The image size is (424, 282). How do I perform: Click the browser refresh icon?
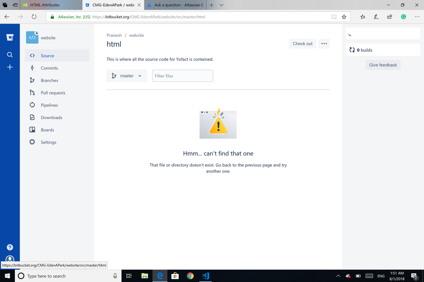point(34,17)
